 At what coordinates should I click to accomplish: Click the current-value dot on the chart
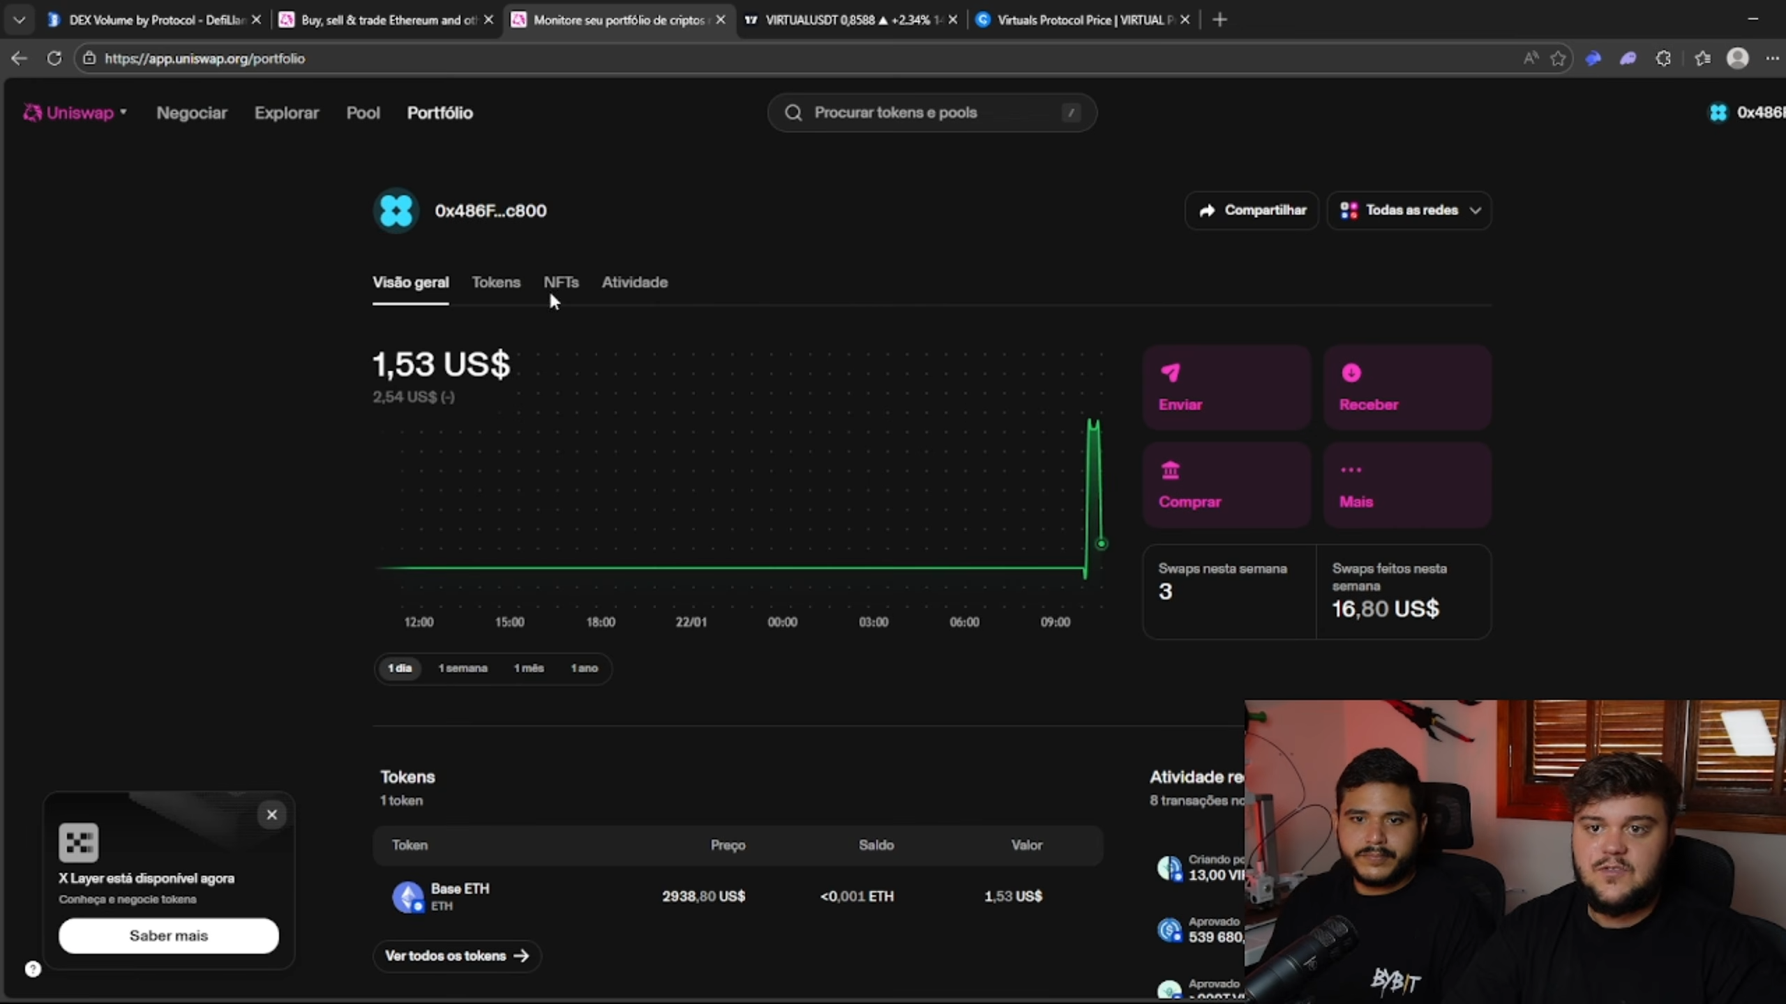[x=1101, y=544]
